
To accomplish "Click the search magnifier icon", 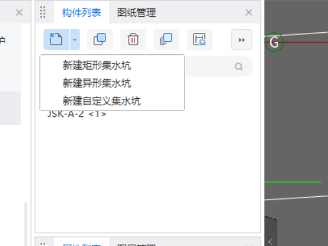I will pyautogui.click(x=239, y=67).
